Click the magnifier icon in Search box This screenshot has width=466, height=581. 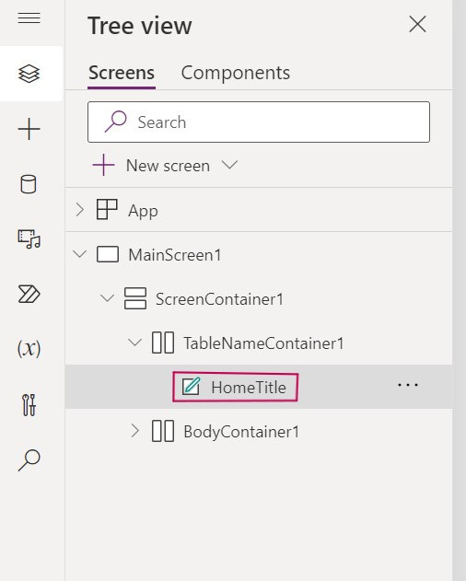tap(115, 122)
